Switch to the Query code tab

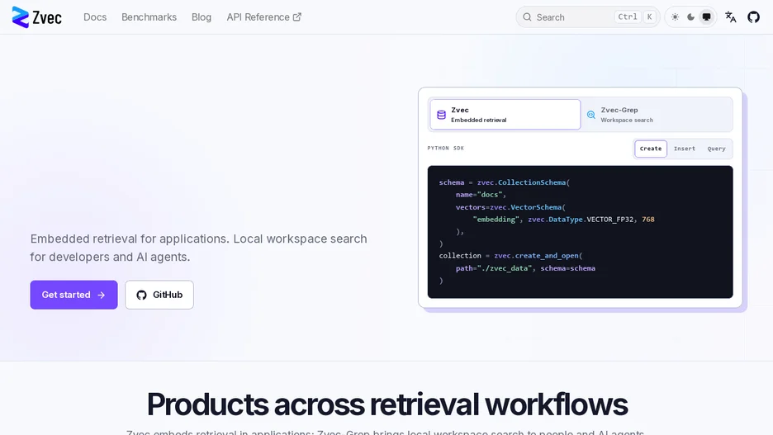[716, 149]
